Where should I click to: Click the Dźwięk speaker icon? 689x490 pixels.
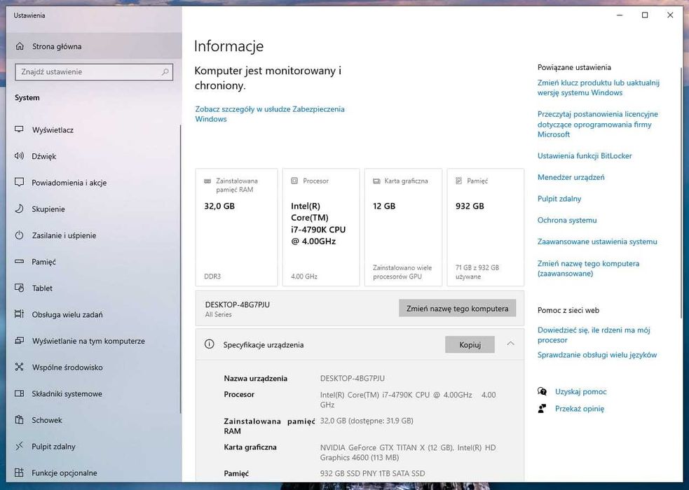(x=19, y=155)
